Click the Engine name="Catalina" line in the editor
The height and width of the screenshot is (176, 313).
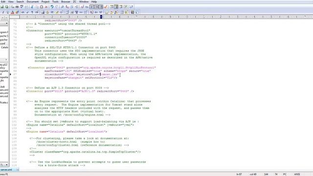click(x=67, y=132)
